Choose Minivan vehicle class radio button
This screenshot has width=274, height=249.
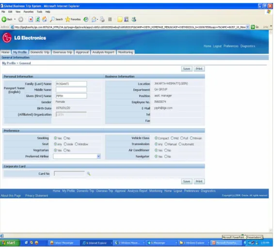coord(192,138)
